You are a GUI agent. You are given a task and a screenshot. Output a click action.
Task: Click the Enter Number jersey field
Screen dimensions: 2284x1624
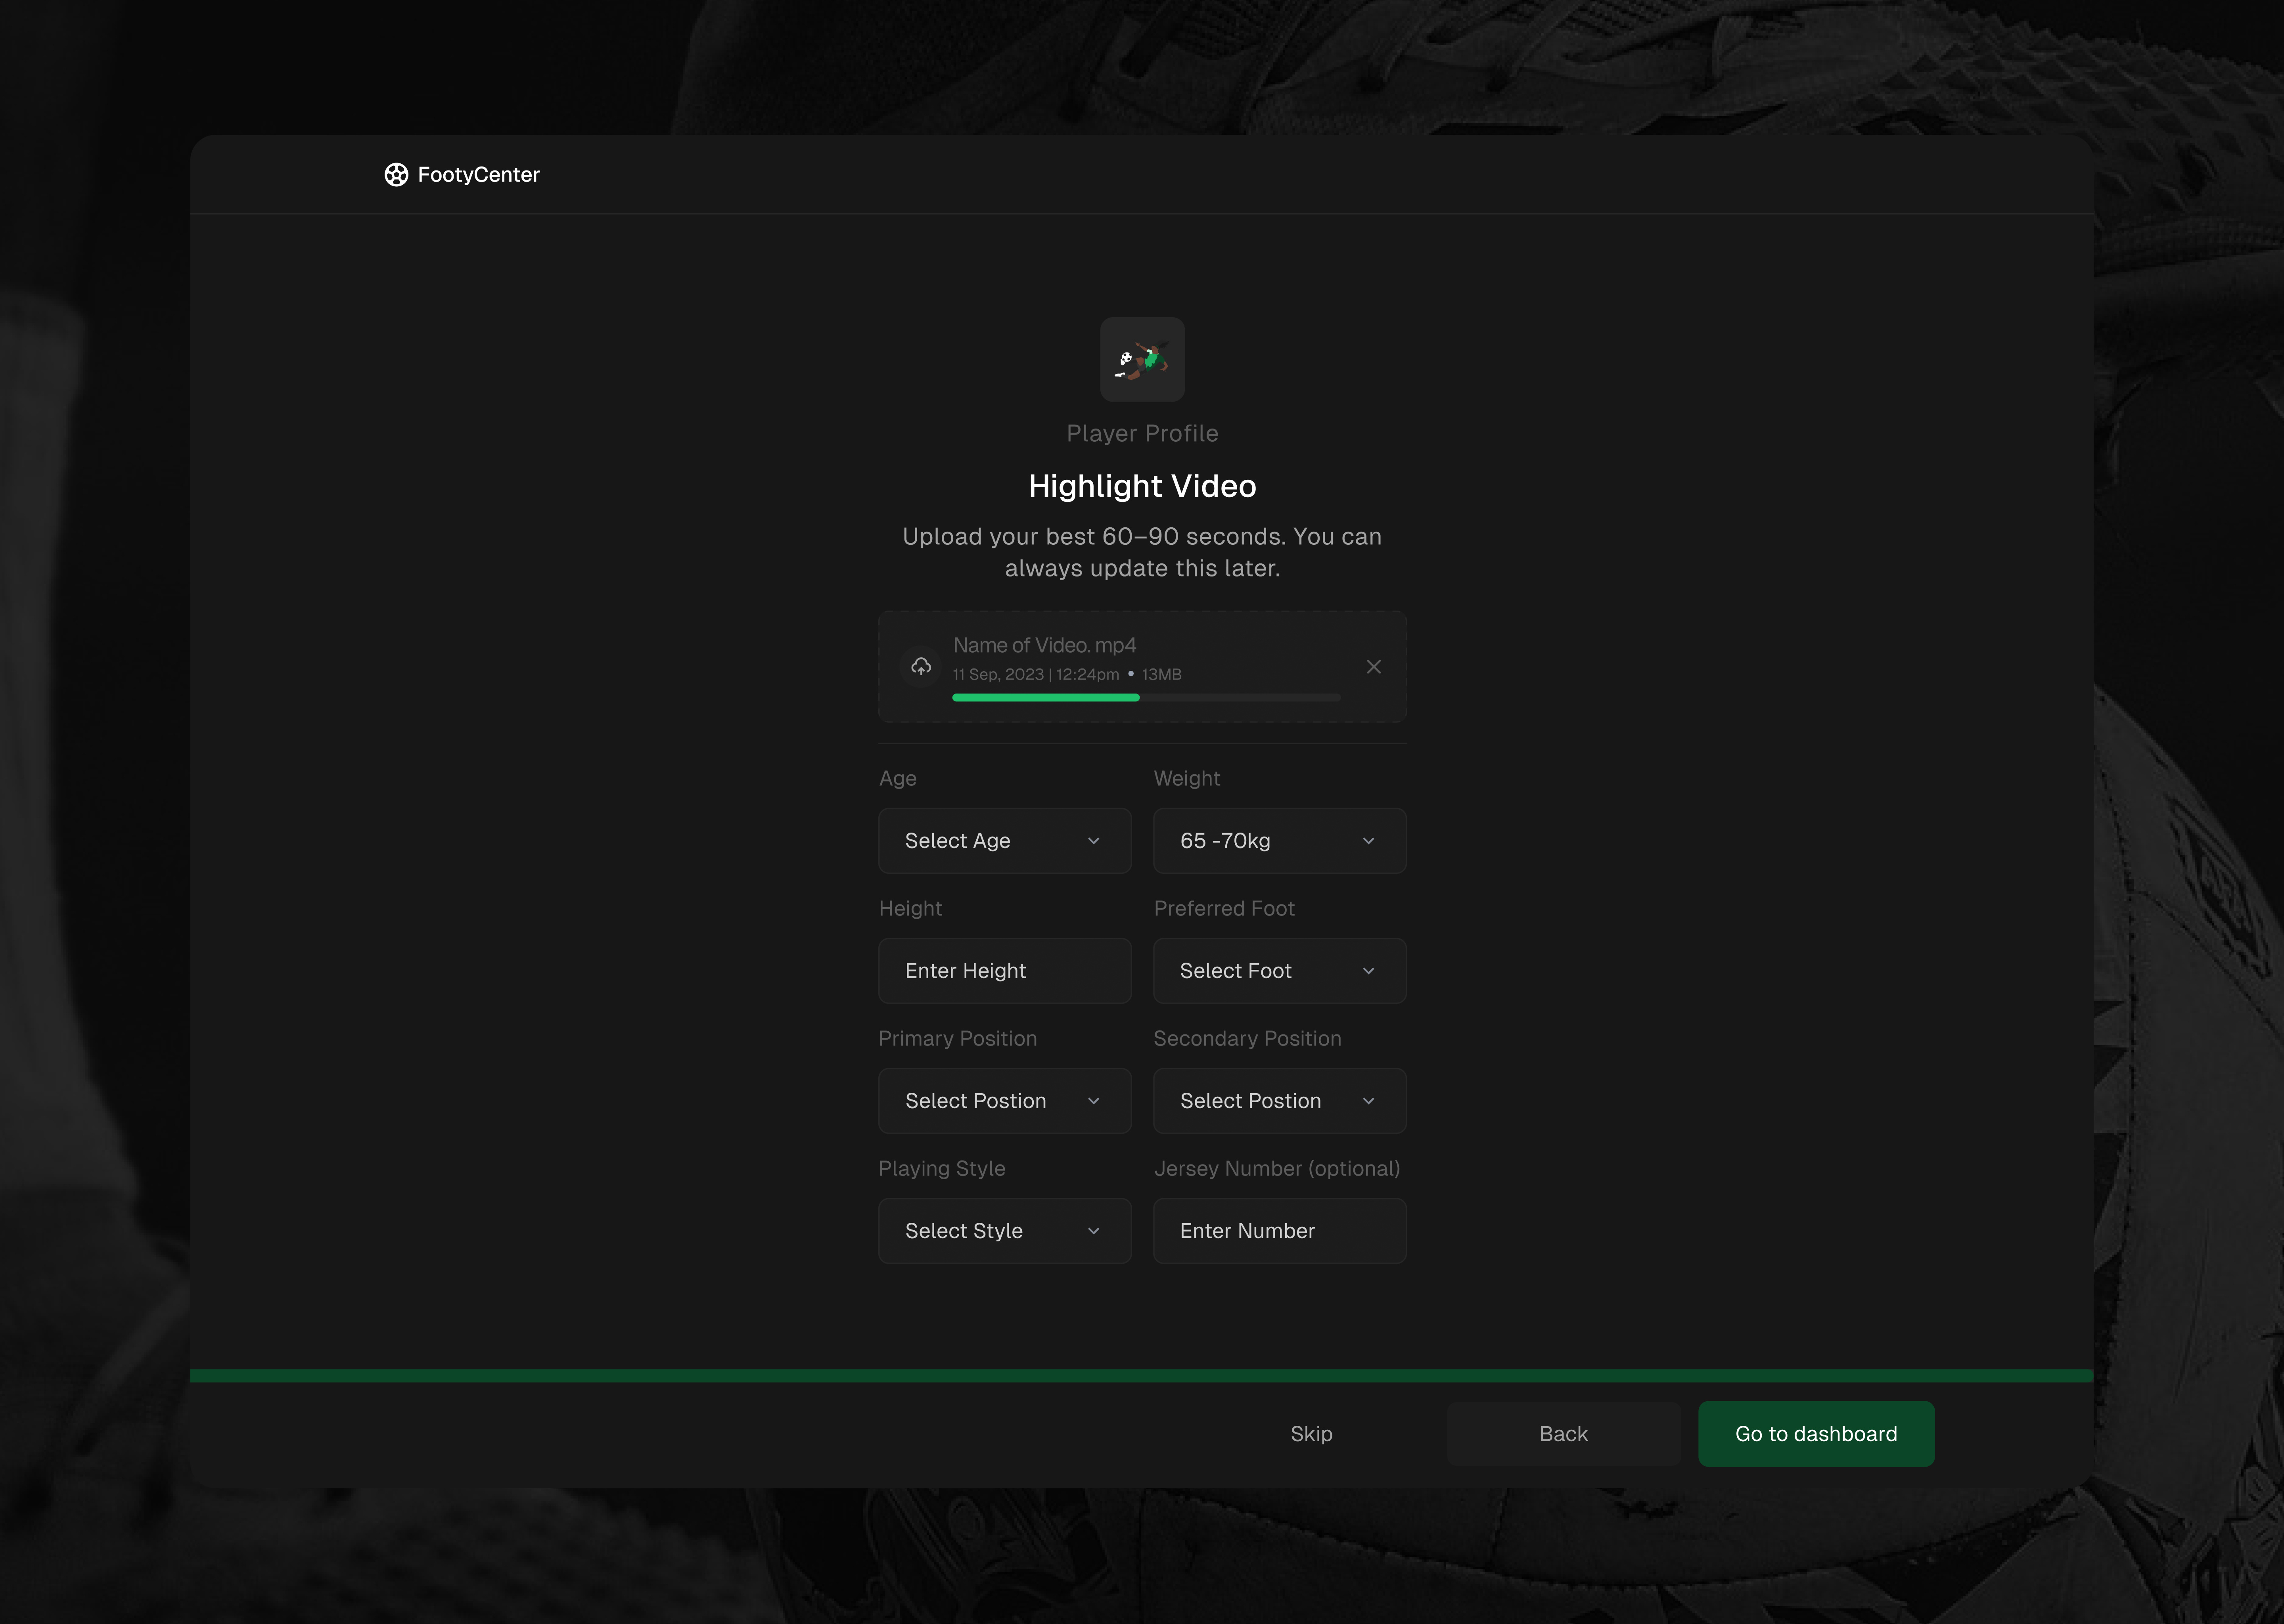tap(1278, 1231)
